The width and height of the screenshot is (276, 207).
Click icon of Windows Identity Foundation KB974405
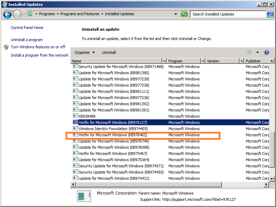point(76,128)
